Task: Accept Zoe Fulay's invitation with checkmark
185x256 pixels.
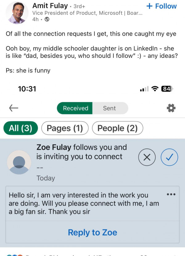Action: click(169, 157)
